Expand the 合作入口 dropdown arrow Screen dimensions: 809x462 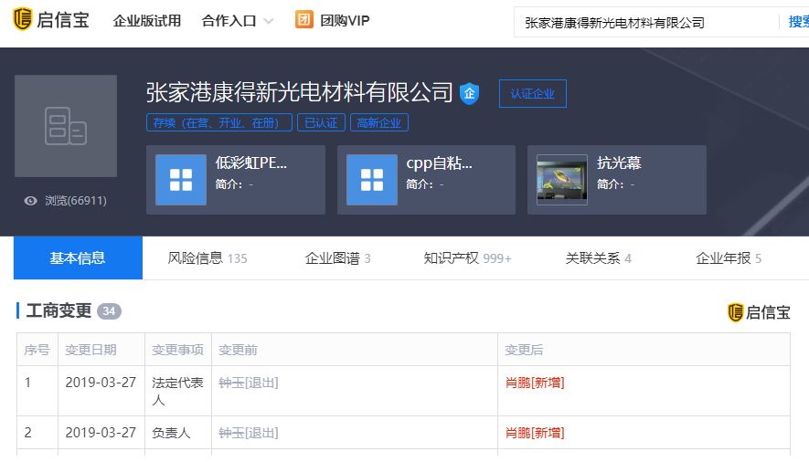click(268, 21)
